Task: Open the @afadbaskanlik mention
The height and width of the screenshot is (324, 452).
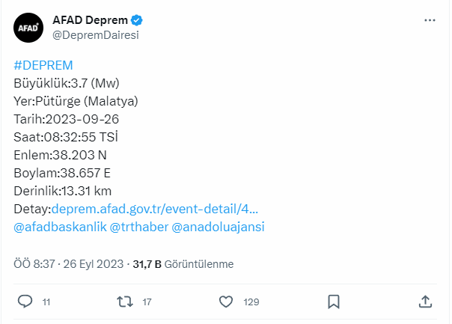Action: coord(60,227)
